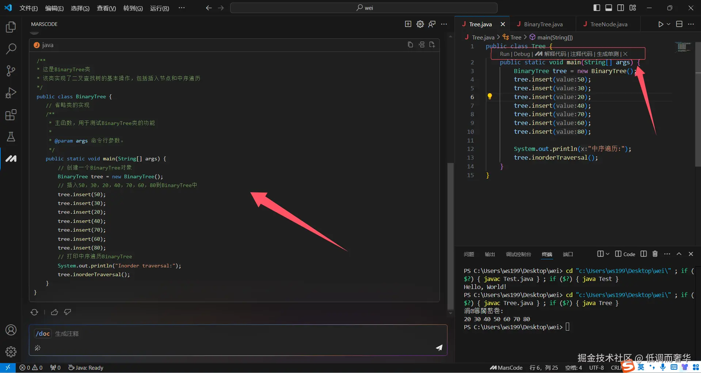Go forward using the title bar arrow

221,8
